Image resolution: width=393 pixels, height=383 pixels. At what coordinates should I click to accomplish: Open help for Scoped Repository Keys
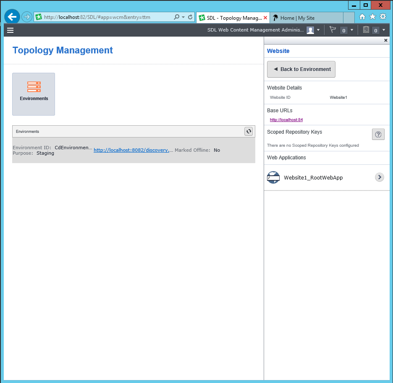click(x=378, y=135)
